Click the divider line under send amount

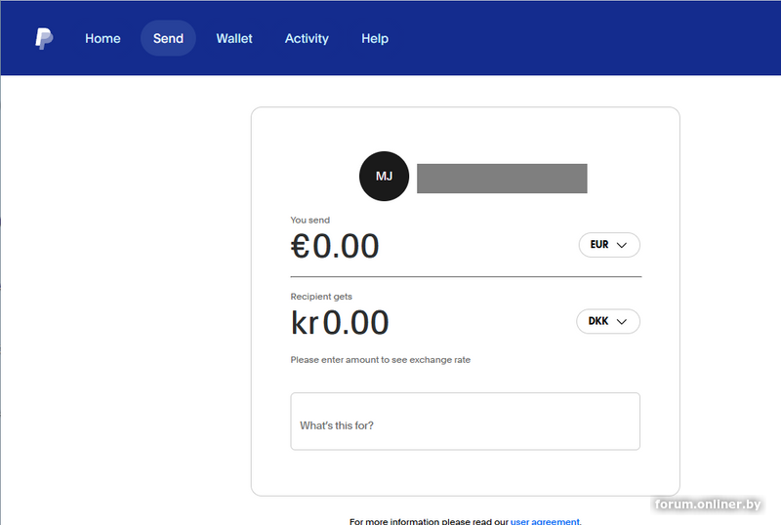click(x=466, y=277)
